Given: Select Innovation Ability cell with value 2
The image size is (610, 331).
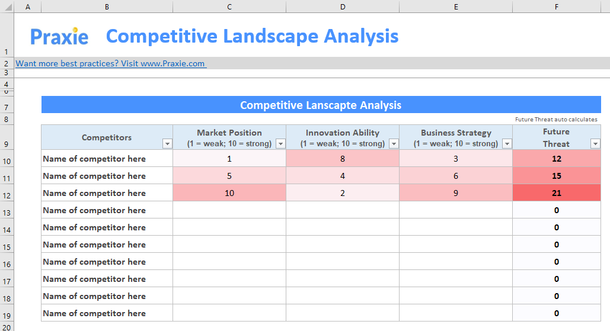Looking at the screenshot, I should pyautogui.click(x=343, y=192).
